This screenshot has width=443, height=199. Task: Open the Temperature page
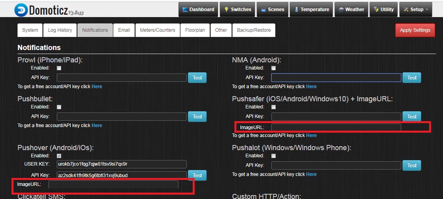(311, 9)
